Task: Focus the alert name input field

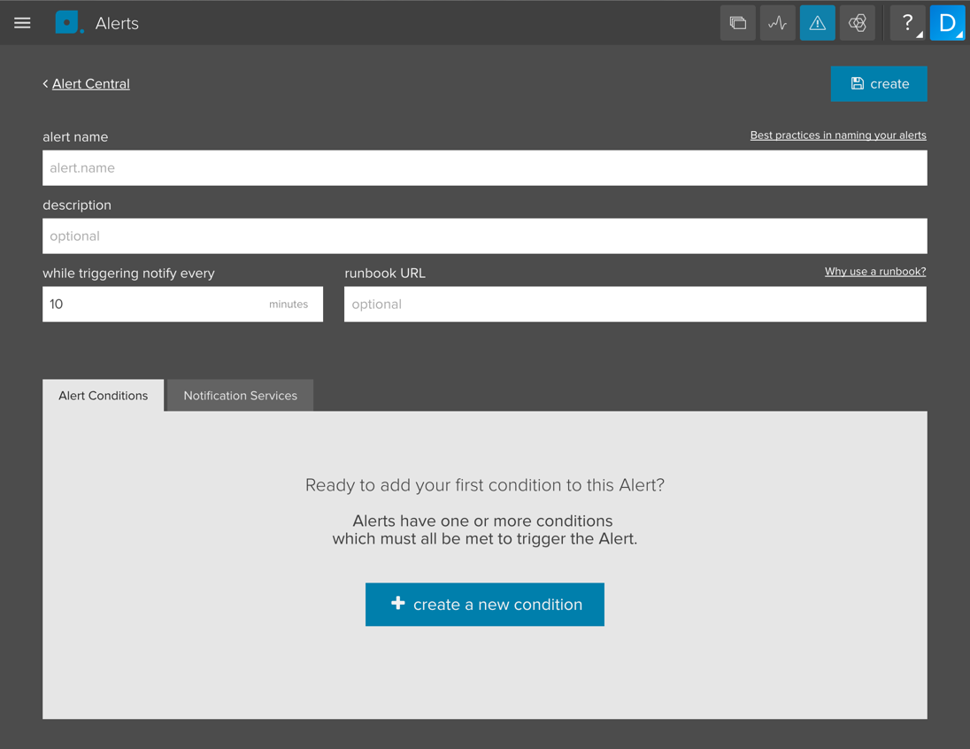Action: click(x=484, y=168)
